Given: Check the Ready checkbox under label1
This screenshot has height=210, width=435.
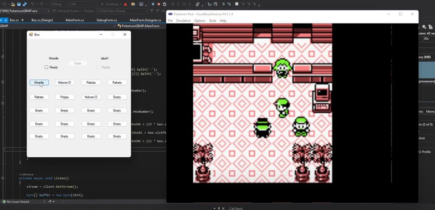Looking at the screenshot, I should [99, 67].
